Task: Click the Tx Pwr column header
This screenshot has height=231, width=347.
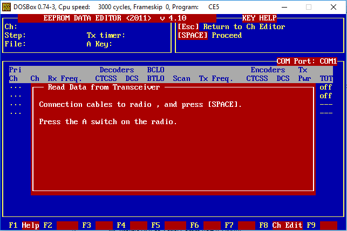Action: coord(304,74)
